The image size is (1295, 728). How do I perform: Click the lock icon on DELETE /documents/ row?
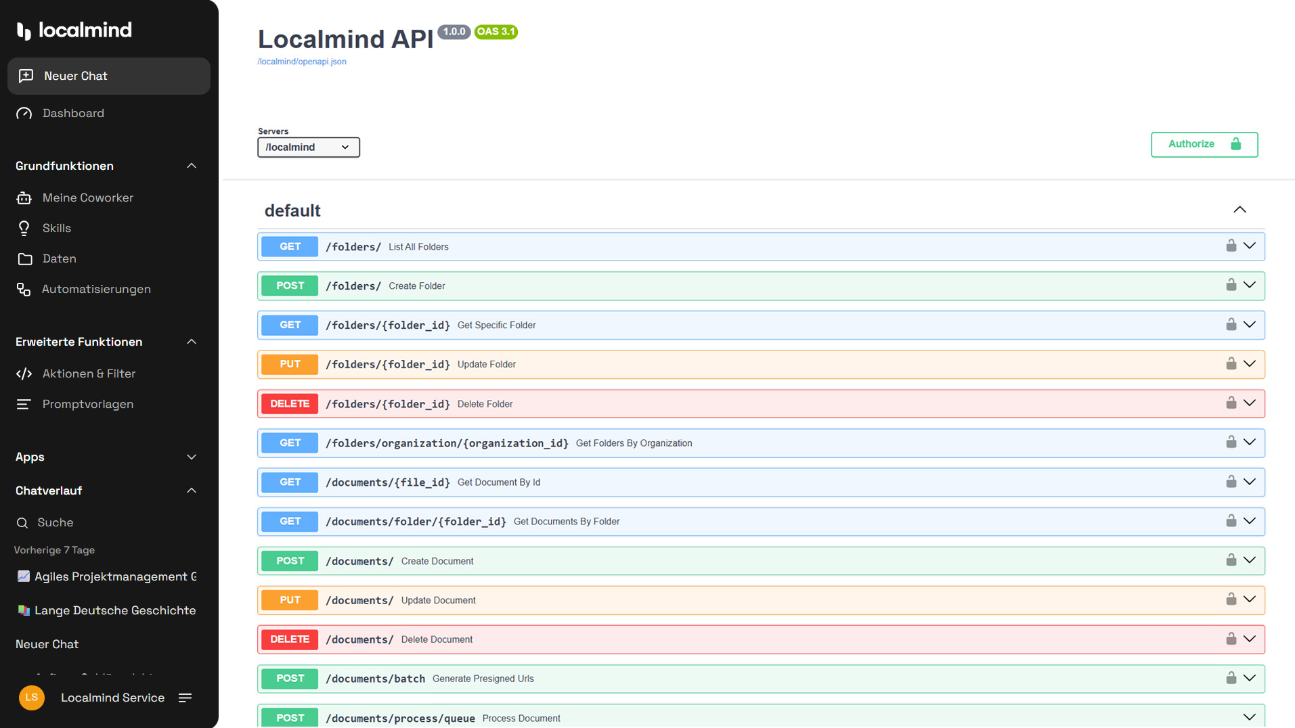(x=1231, y=639)
